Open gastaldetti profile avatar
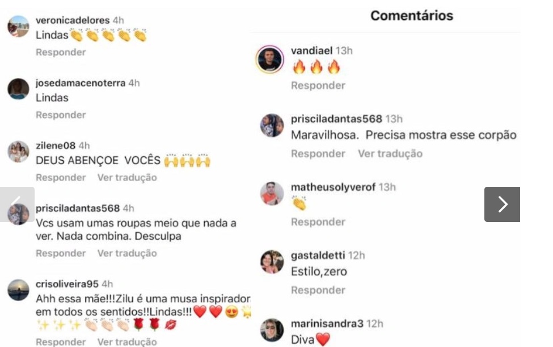 272,262
